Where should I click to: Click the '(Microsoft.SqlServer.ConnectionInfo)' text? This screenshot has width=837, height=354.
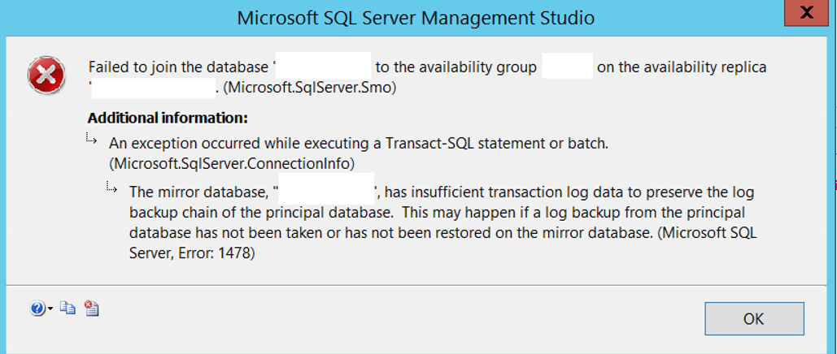[232, 164]
